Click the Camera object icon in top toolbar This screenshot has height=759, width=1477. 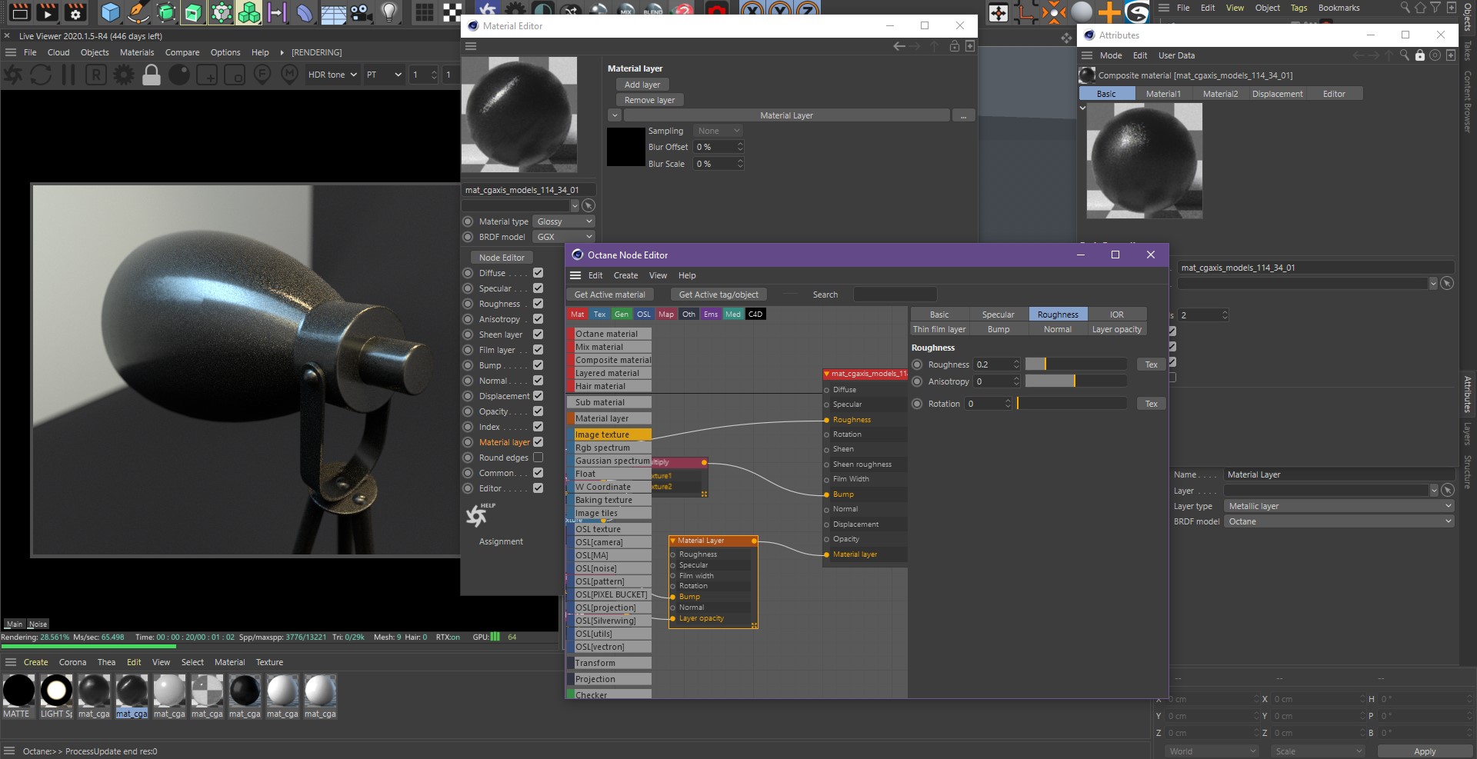(x=361, y=12)
